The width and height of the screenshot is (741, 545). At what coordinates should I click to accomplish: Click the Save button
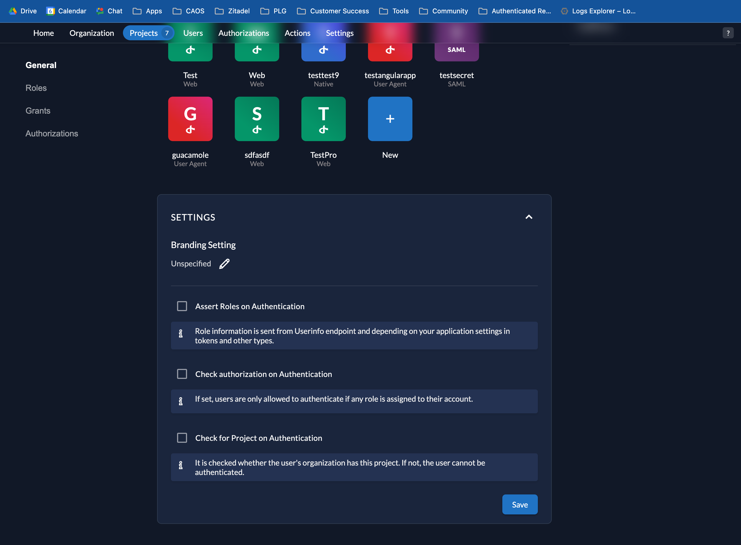point(520,504)
